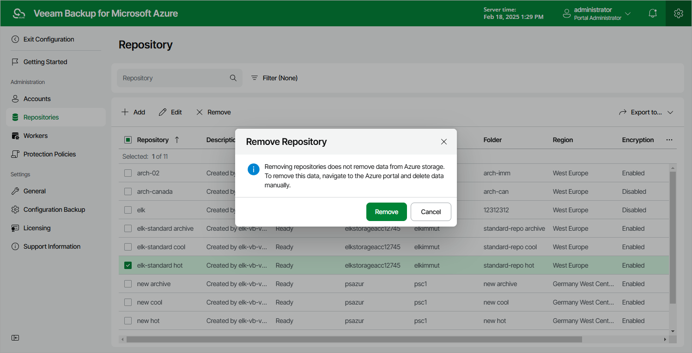This screenshot has height=353, width=692.
Task: Open the Export to... dropdown
Action: click(646, 112)
